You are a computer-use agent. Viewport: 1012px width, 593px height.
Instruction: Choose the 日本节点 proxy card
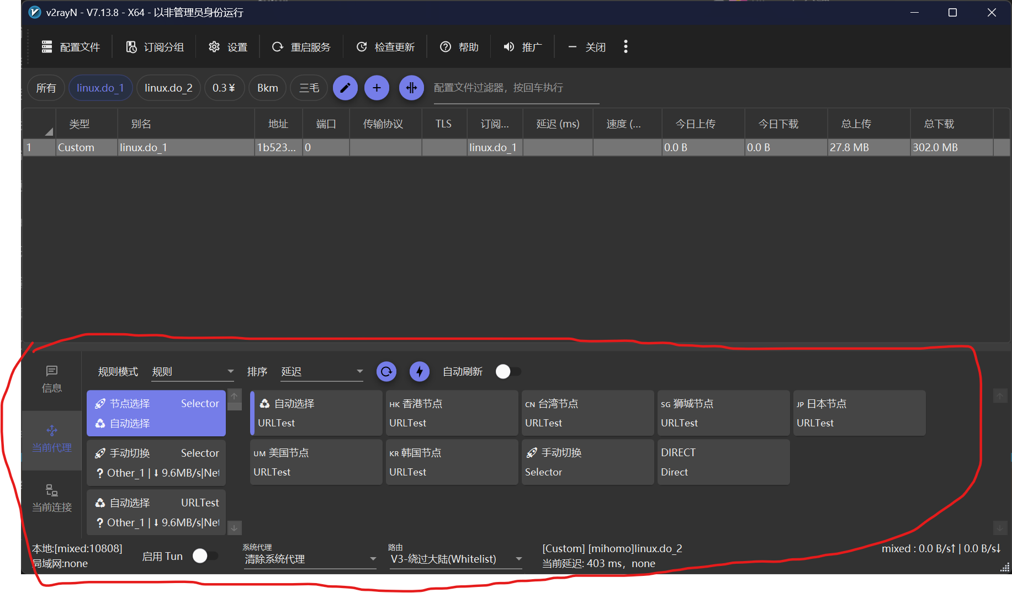click(859, 413)
